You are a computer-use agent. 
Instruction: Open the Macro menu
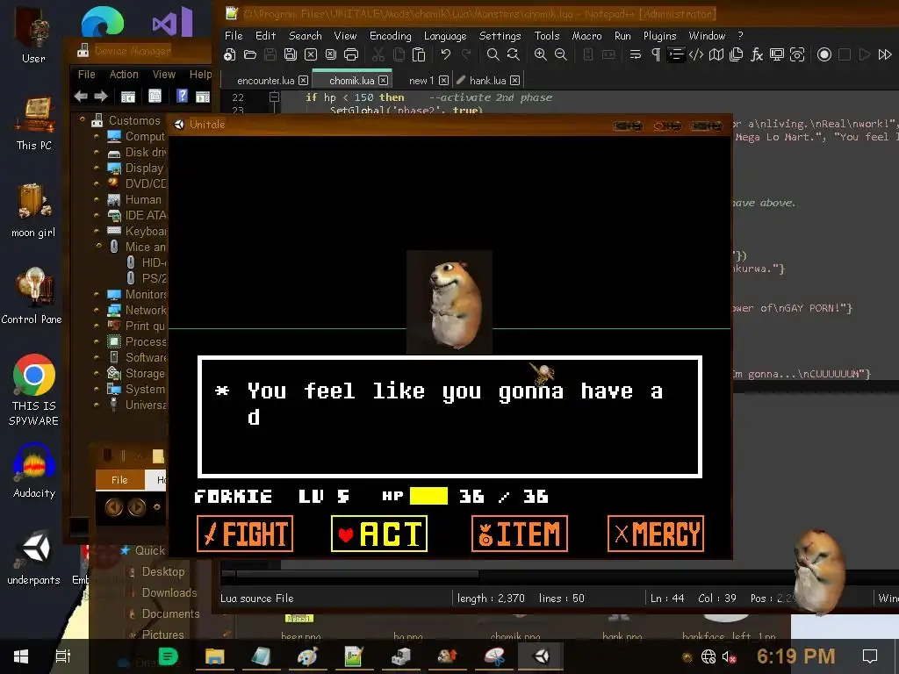pyautogui.click(x=586, y=35)
